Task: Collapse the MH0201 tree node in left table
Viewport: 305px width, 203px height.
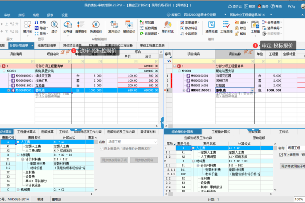Action: click(x=4, y=71)
